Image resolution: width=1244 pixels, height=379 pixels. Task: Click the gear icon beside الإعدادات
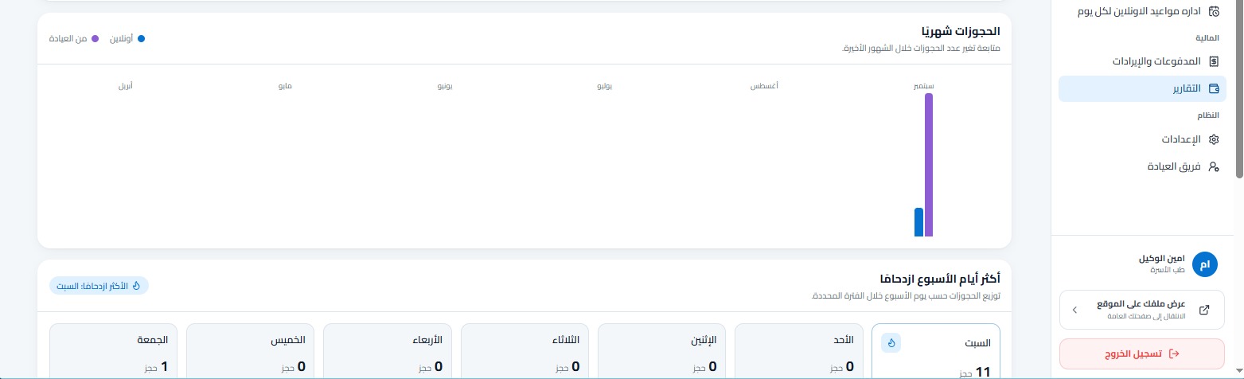(x=1214, y=139)
